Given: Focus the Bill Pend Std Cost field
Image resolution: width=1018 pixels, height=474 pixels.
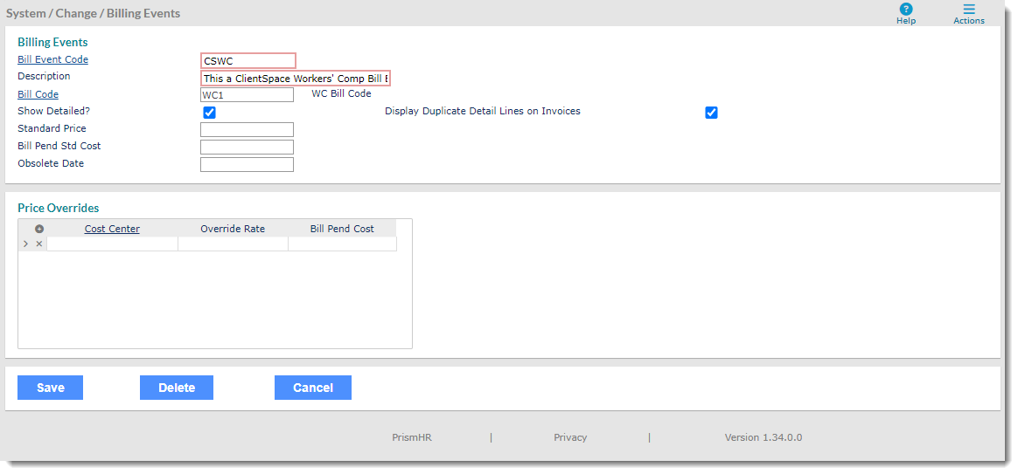Looking at the screenshot, I should click(247, 148).
